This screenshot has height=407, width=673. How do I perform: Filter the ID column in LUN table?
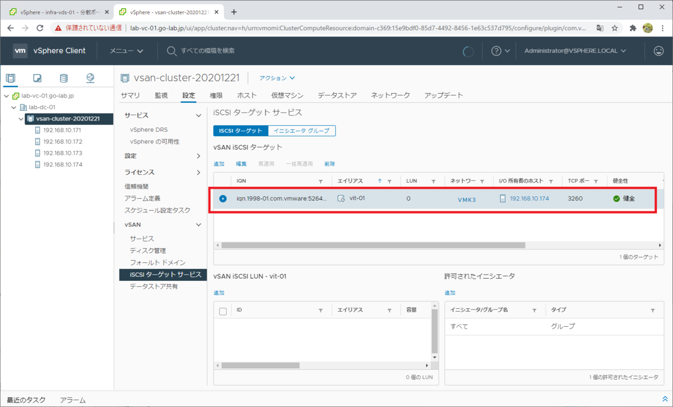321,310
